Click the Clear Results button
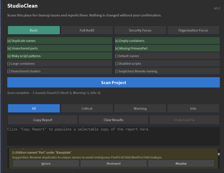 [x=114, y=120]
